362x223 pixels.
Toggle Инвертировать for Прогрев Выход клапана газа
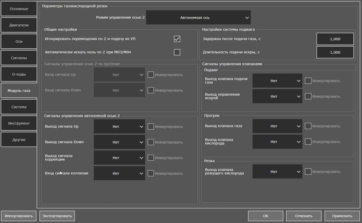pos(308,126)
